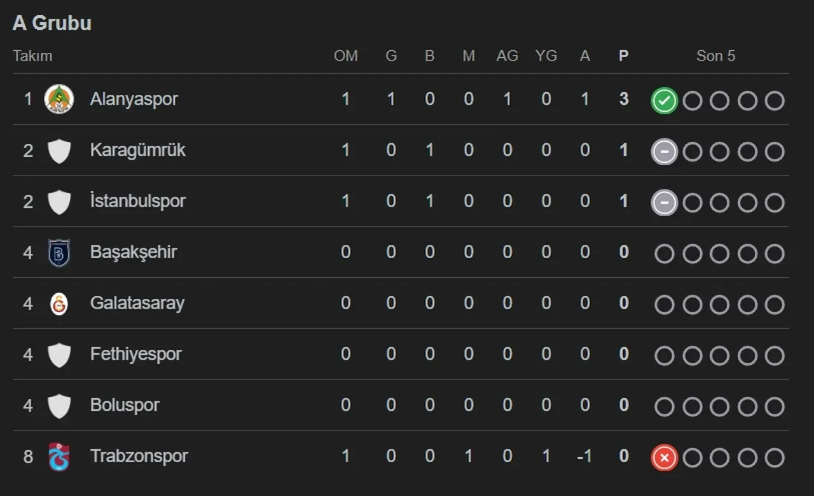Click the A Grubu group title
Image resolution: width=814 pixels, height=496 pixels.
pos(52,23)
